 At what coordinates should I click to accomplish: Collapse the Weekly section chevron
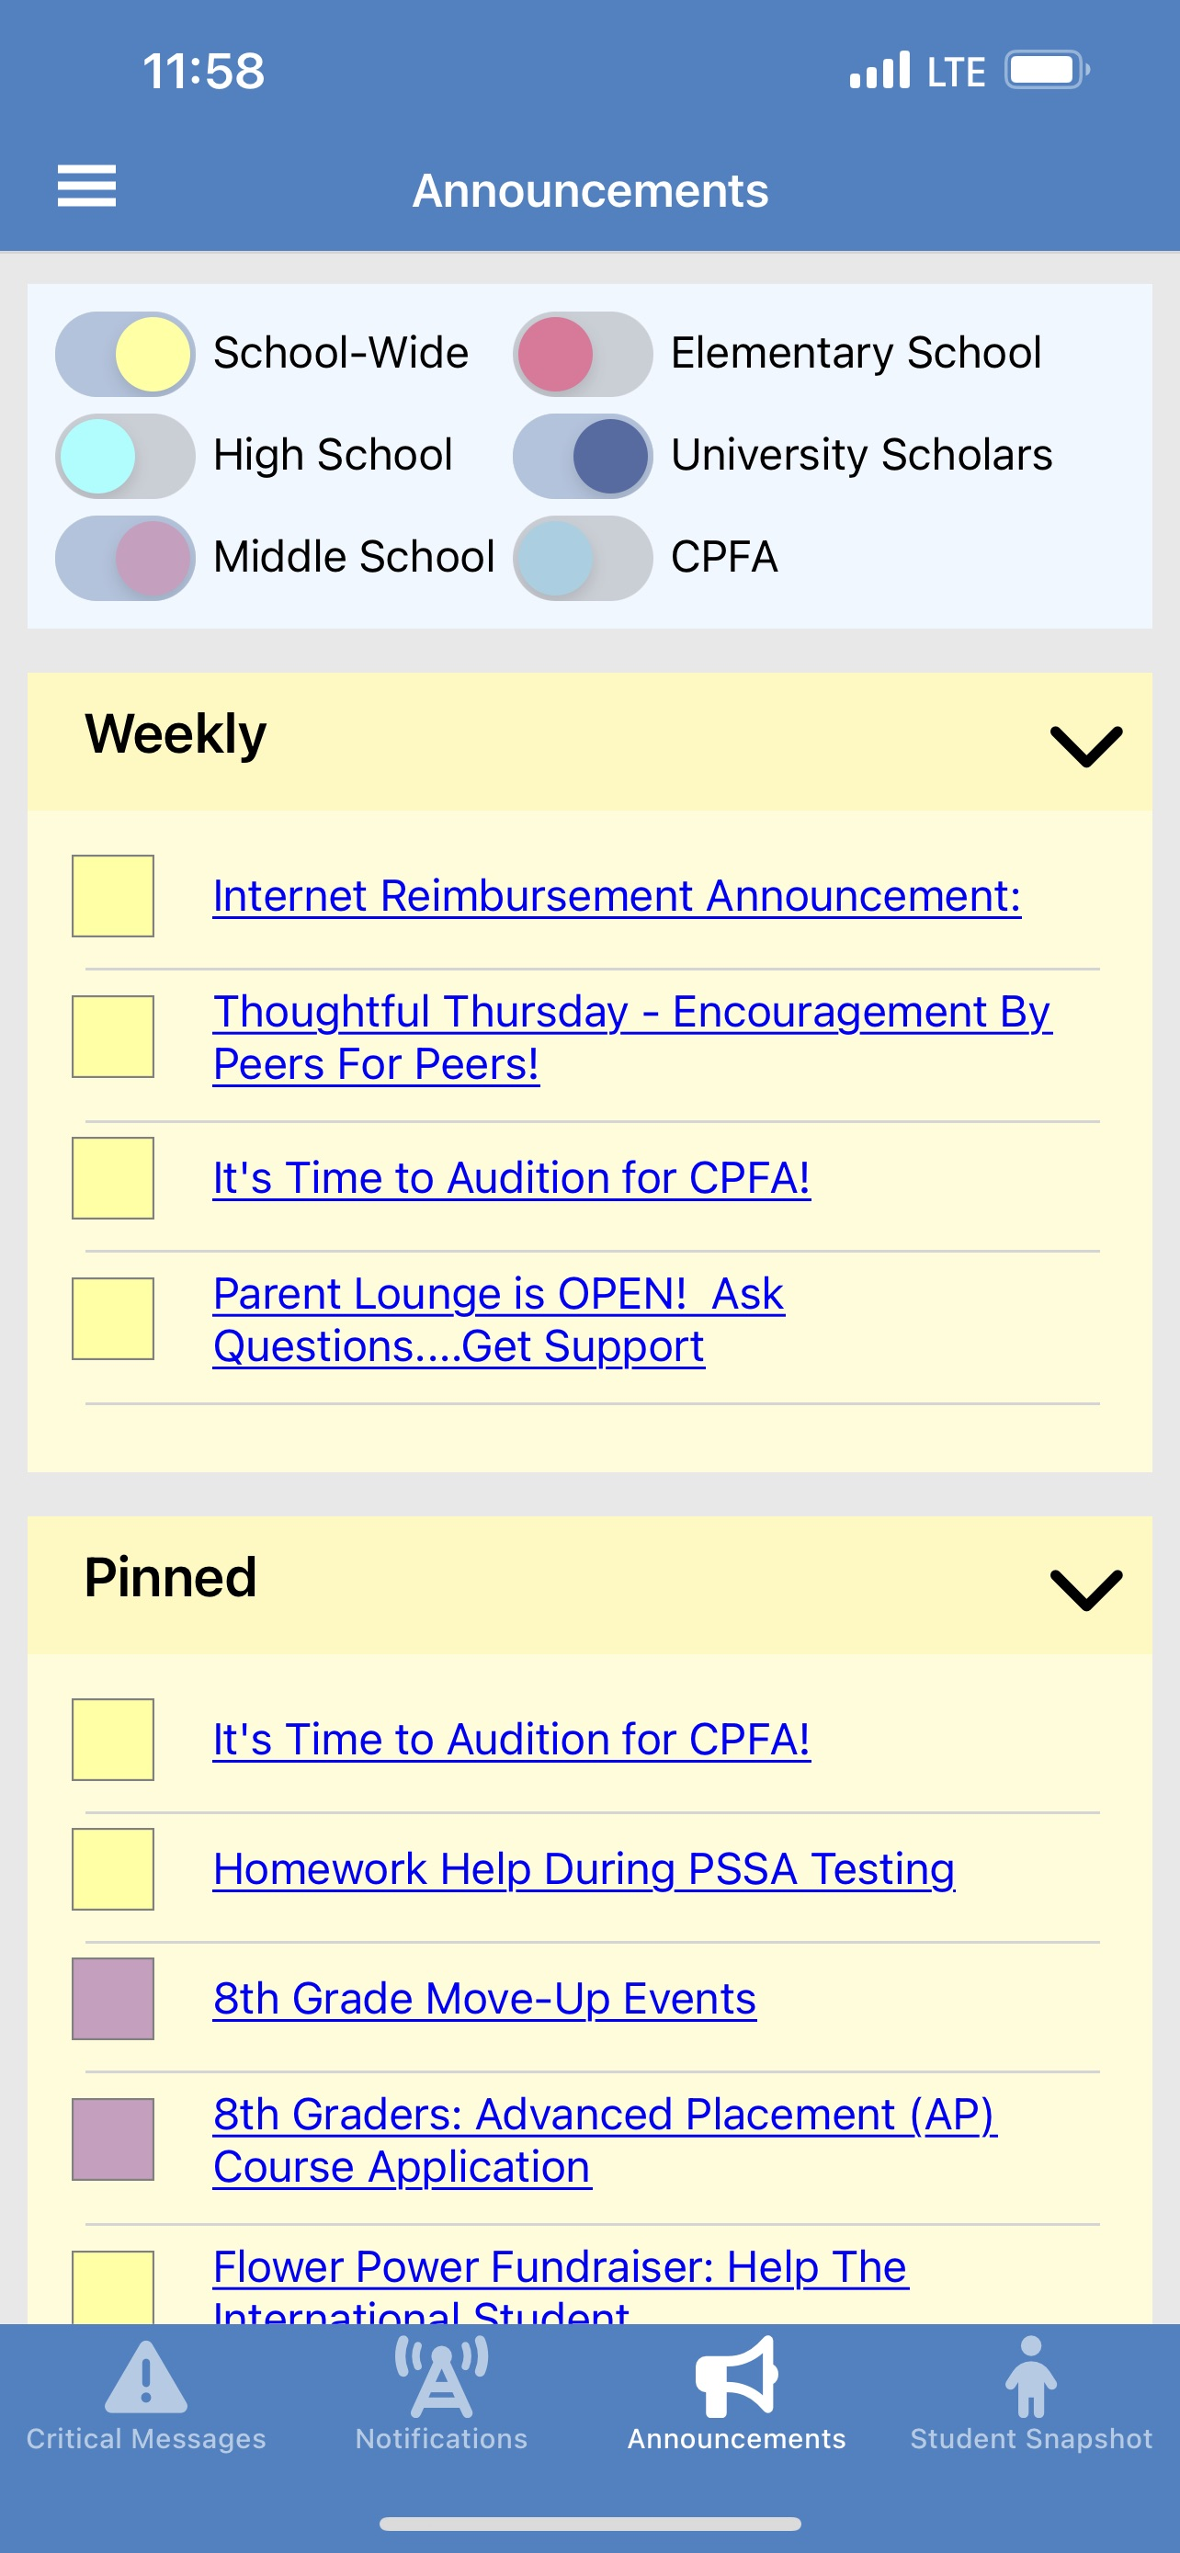tap(1086, 746)
